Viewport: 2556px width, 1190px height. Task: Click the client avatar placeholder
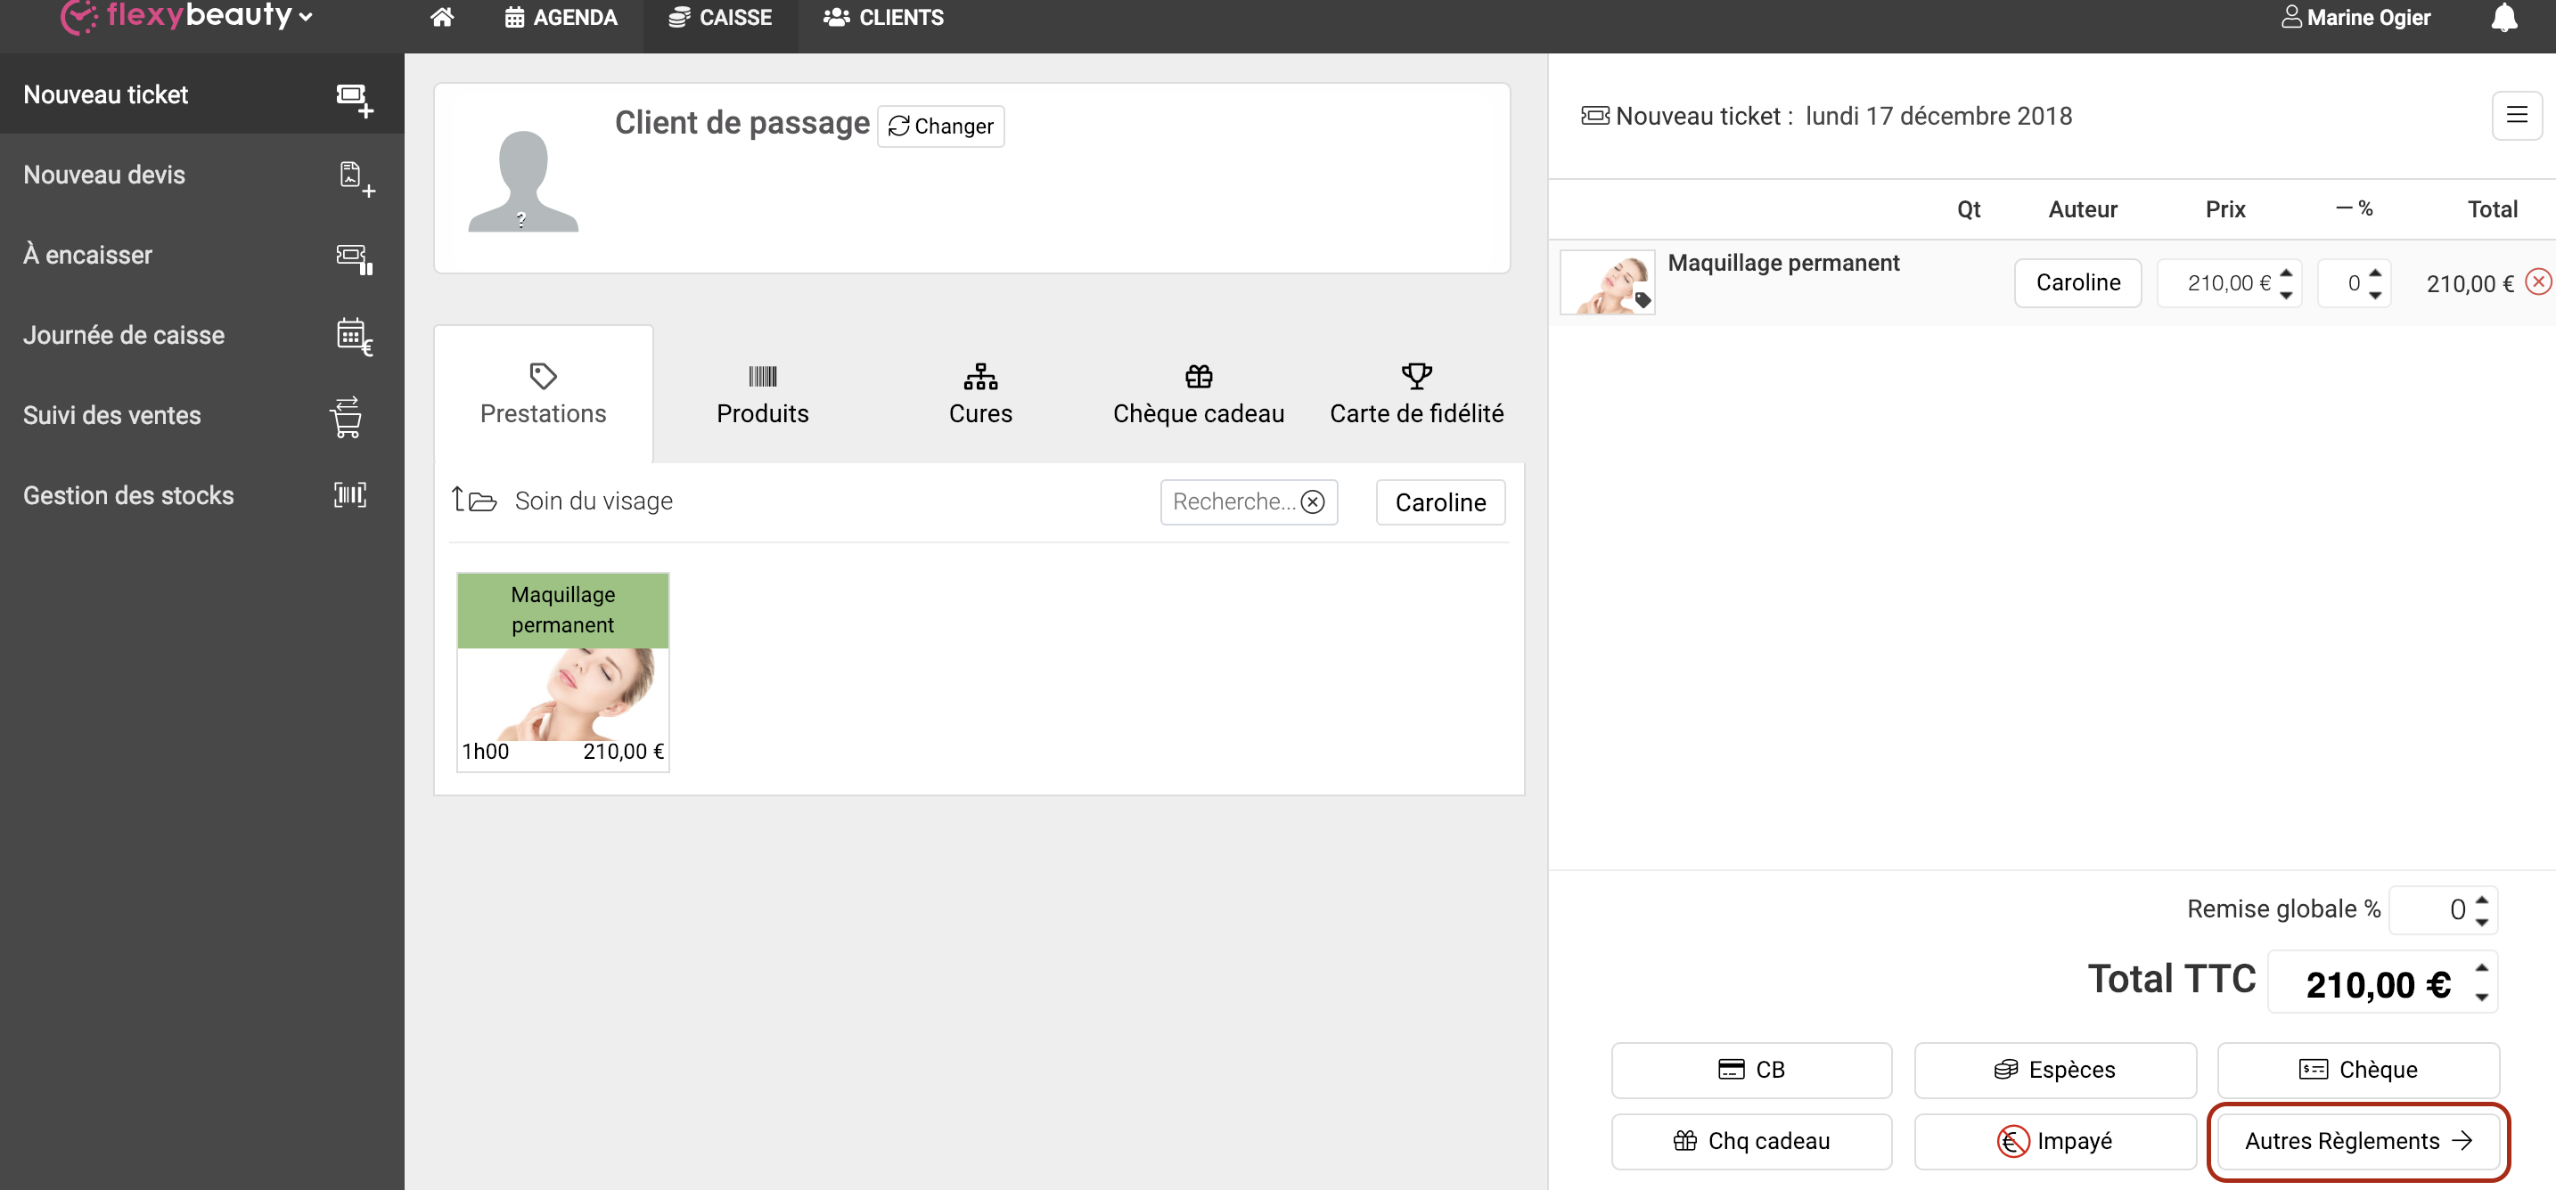(523, 181)
